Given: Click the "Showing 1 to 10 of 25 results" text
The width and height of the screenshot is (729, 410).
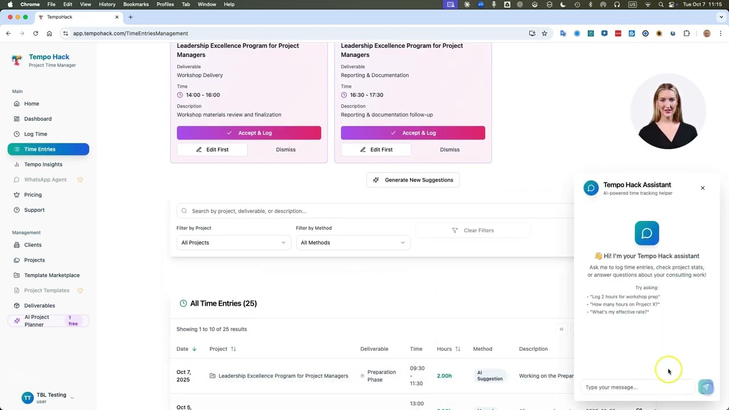Looking at the screenshot, I should tap(212, 329).
